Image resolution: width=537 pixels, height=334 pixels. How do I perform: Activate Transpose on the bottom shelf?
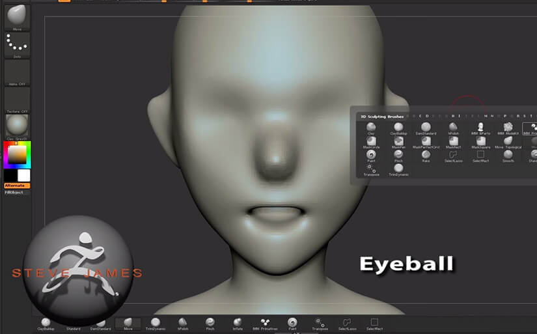(x=320, y=324)
